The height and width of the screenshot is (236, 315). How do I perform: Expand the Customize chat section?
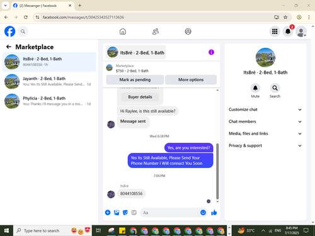point(265,110)
